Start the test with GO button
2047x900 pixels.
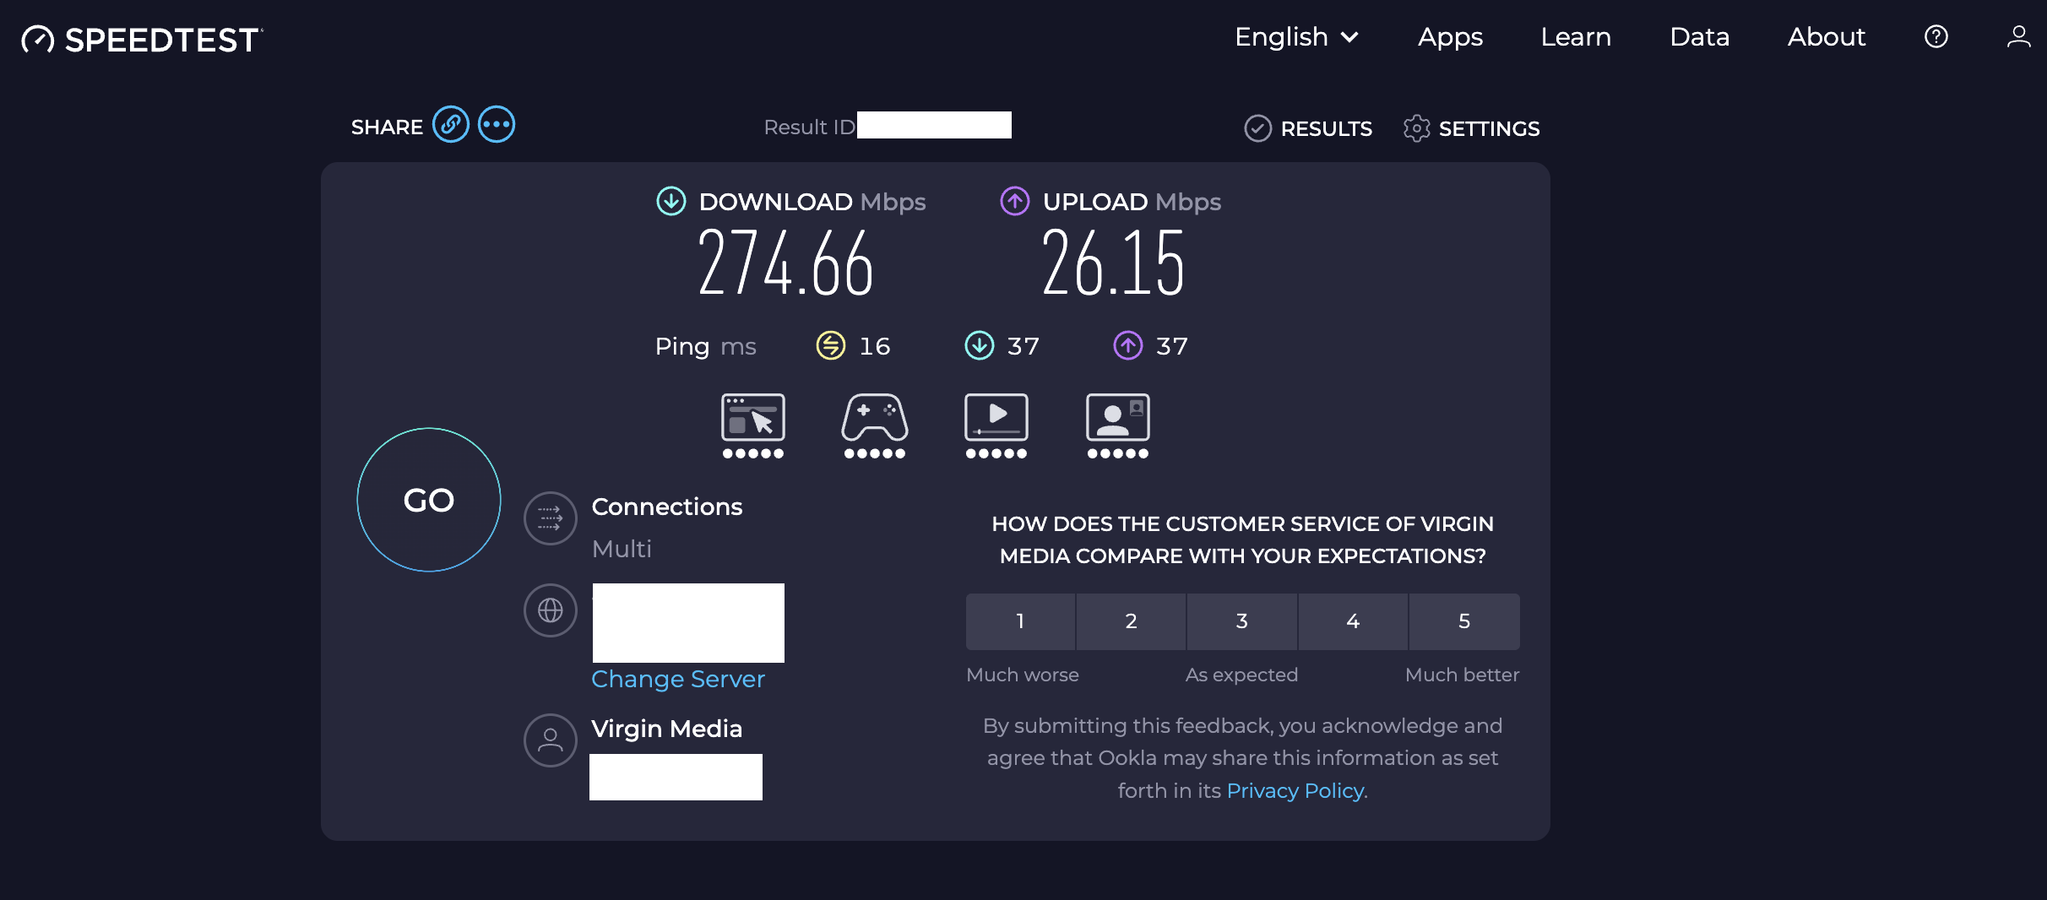pyautogui.click(x=429, y=500)
